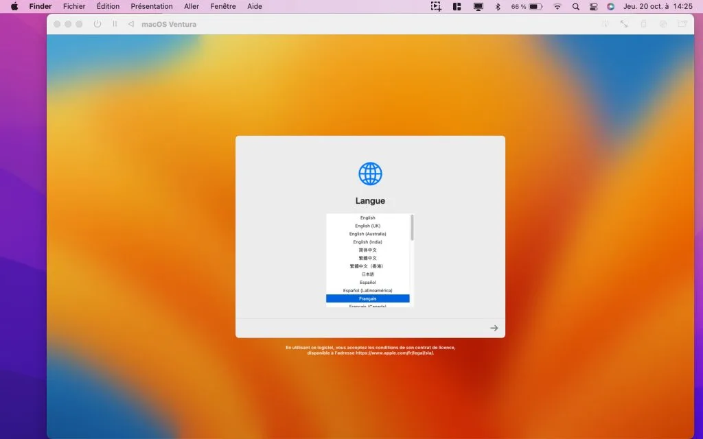Screen dimensions: 703x439
Task: Click the apple.com/fr/legal/sla licence address
Action: [x=395, y=353]
